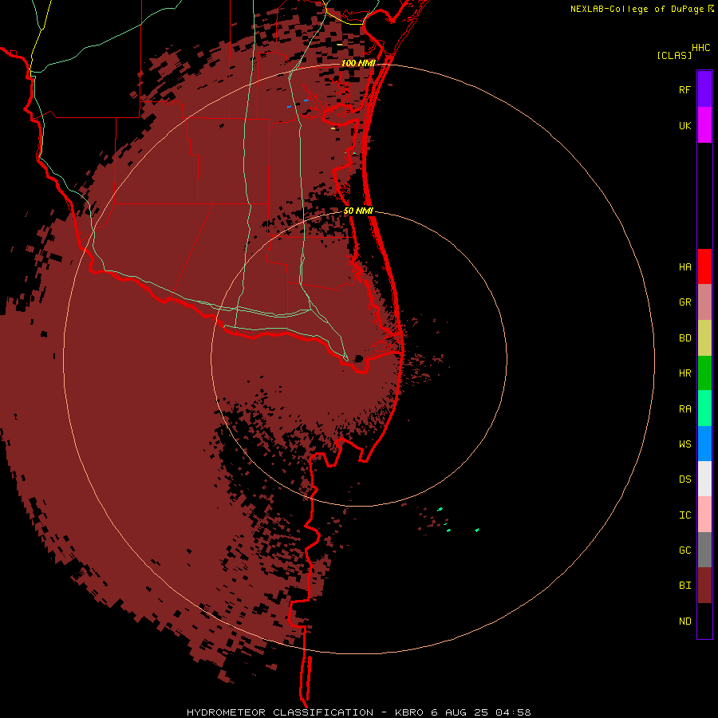
Task: Click the black KBRO radar site dot
Action: [x=358, y=358]
